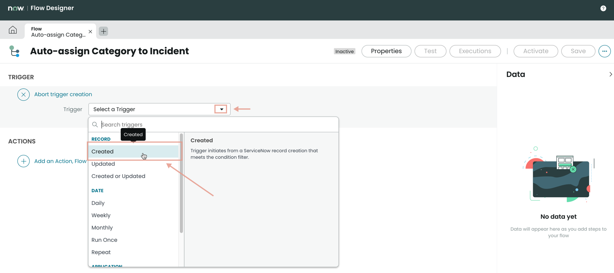Screen dimensions: 614x273
Task: Click the Save button
Action: click(x=578, y=51)
